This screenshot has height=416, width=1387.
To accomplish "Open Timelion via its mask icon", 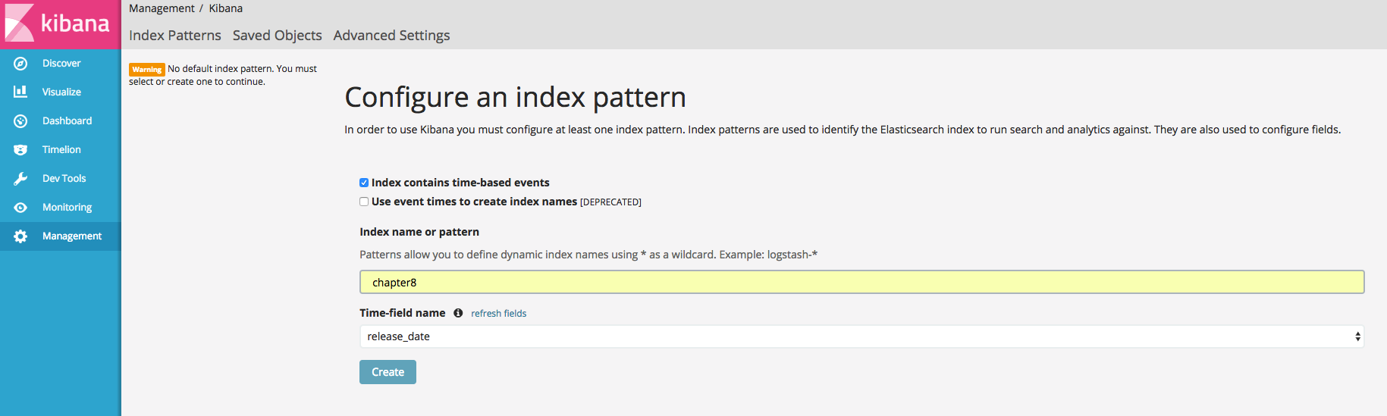I will pyautogui.click(x=20, y=150).
